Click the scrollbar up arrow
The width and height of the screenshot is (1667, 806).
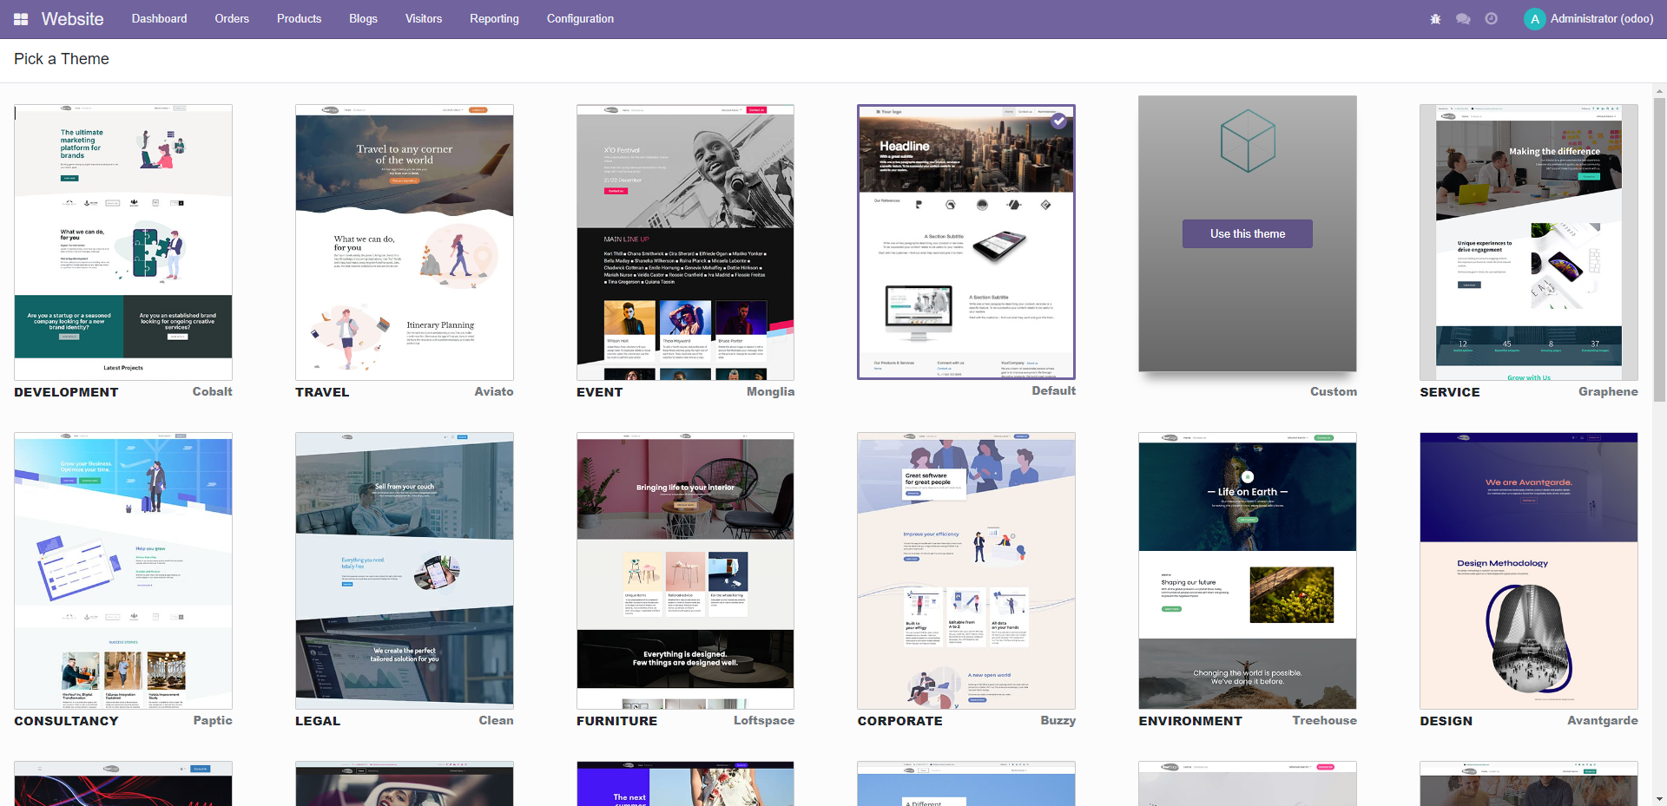tap(1659, 89)
